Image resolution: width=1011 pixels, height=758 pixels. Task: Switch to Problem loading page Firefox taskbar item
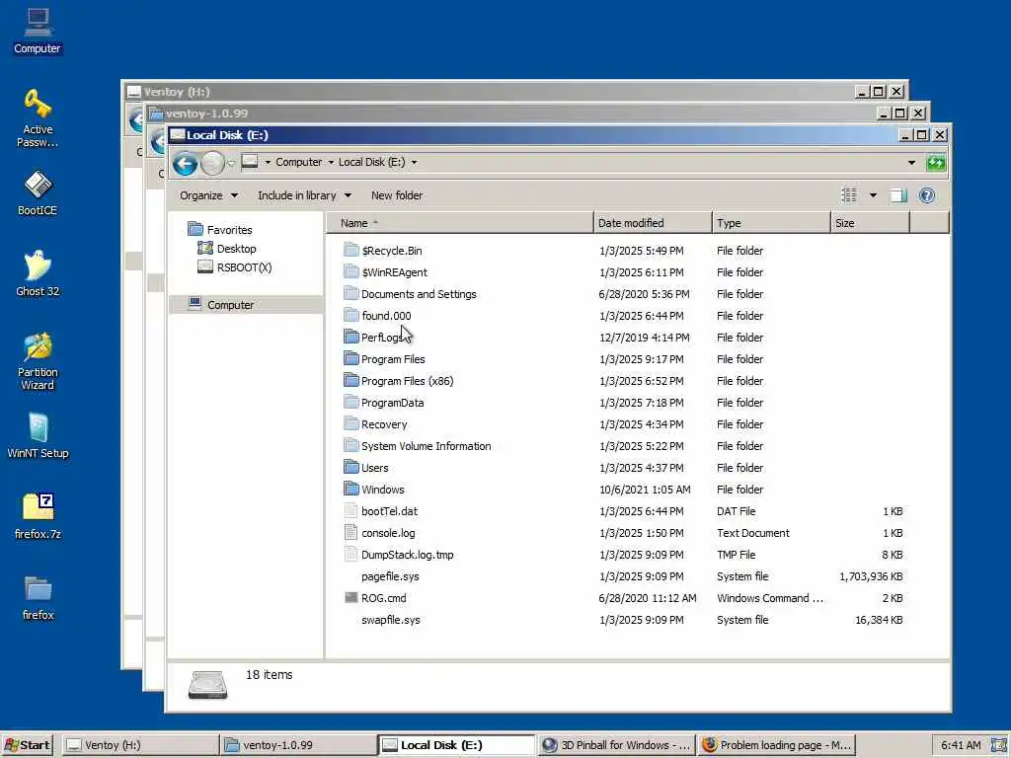(x=776, y=745)
